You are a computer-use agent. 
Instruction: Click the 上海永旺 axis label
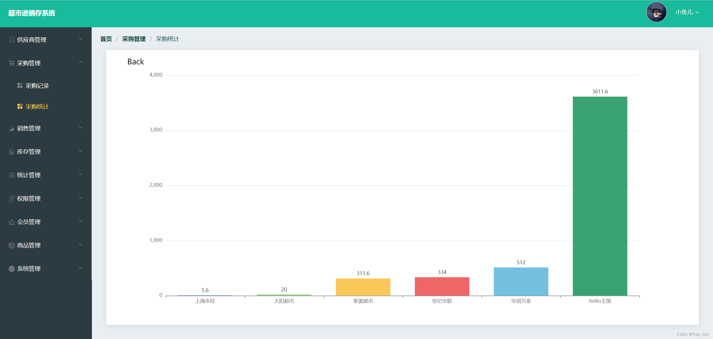coord(205,301)
